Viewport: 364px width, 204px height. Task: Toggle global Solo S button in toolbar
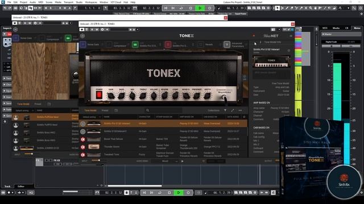(51, 8)
